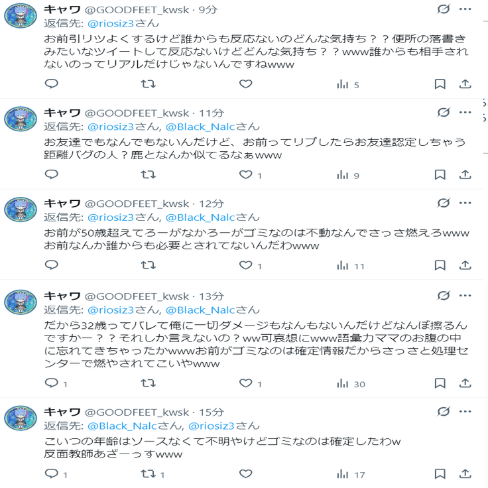
Task: Click the avatar of the 13分 tweet
Action: 21,302
